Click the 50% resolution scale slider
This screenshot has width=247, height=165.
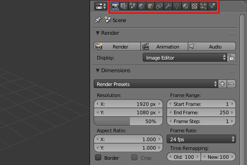[x=128, y=121]
